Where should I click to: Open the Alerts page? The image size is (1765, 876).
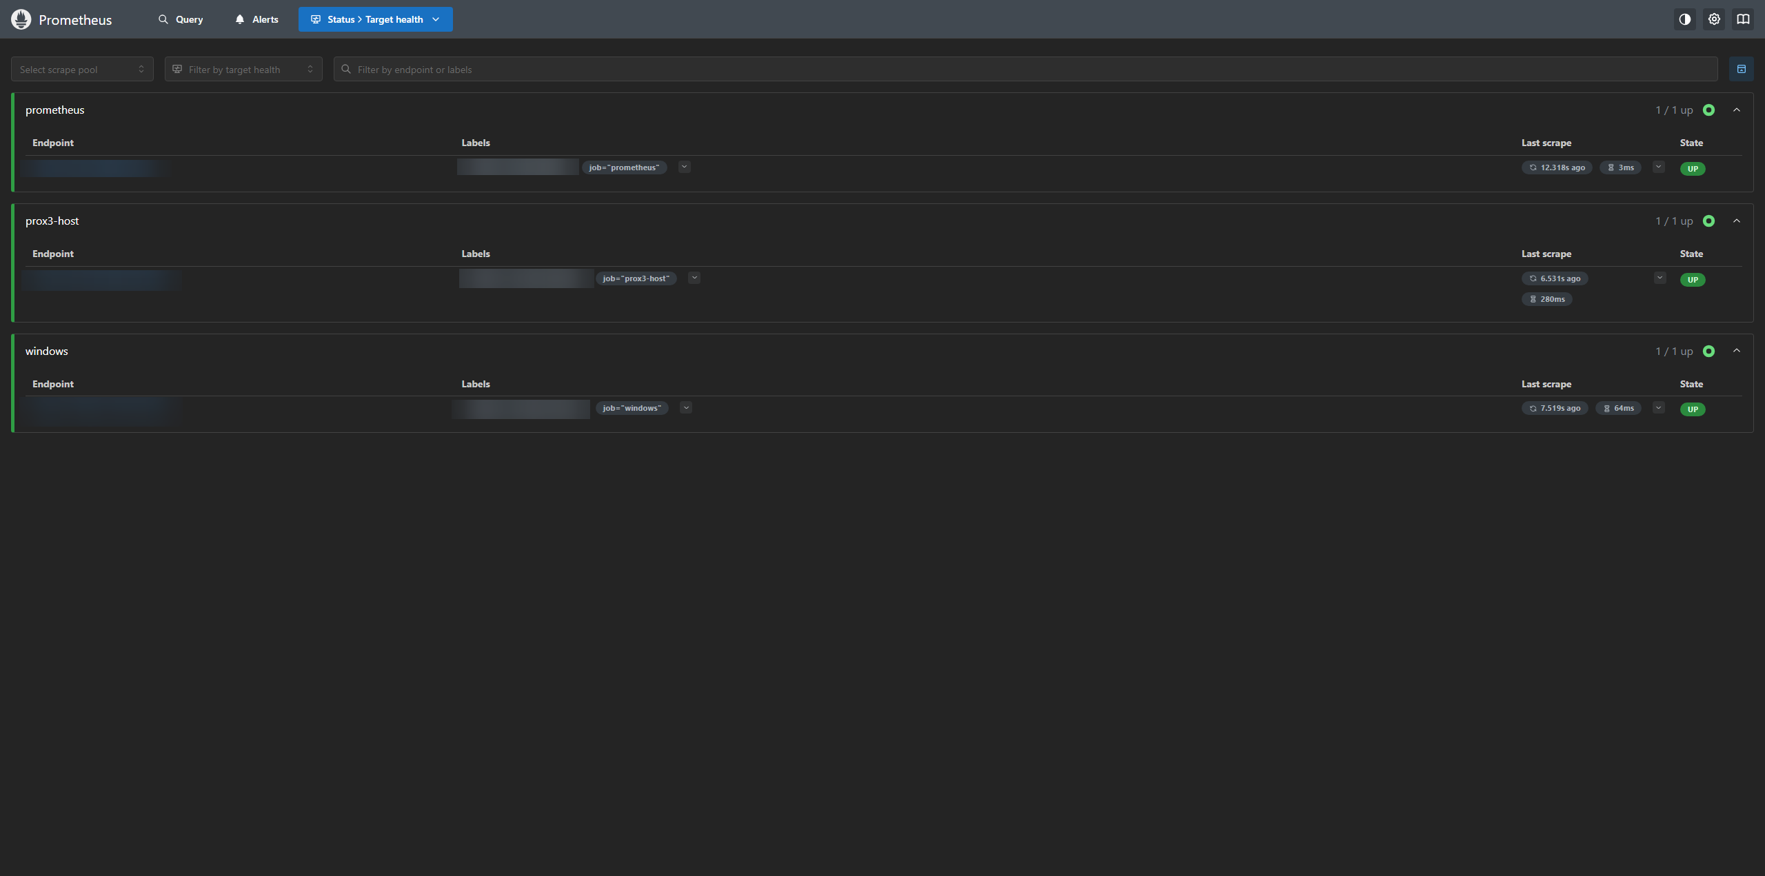[256, 19]
